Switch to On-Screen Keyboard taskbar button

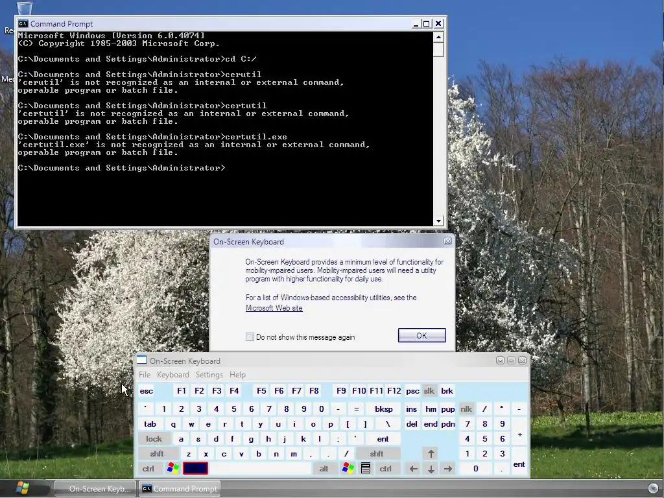(x=95, y=488)
